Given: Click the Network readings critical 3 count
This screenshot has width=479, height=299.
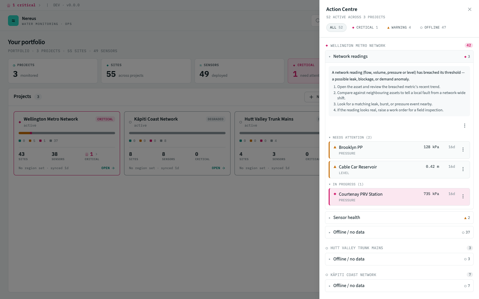Looking at the screenshot, I should click(467, 57).
